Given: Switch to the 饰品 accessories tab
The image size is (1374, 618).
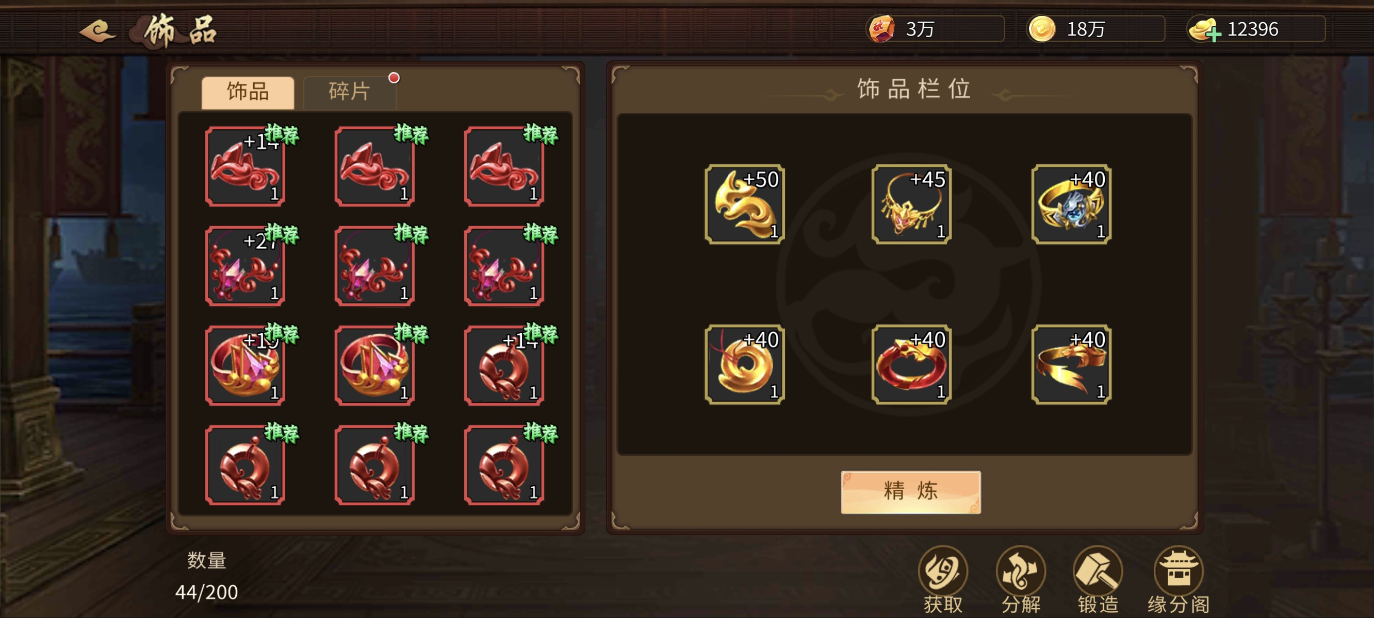Looking at the screenshot, I should (x=248, y=92).
